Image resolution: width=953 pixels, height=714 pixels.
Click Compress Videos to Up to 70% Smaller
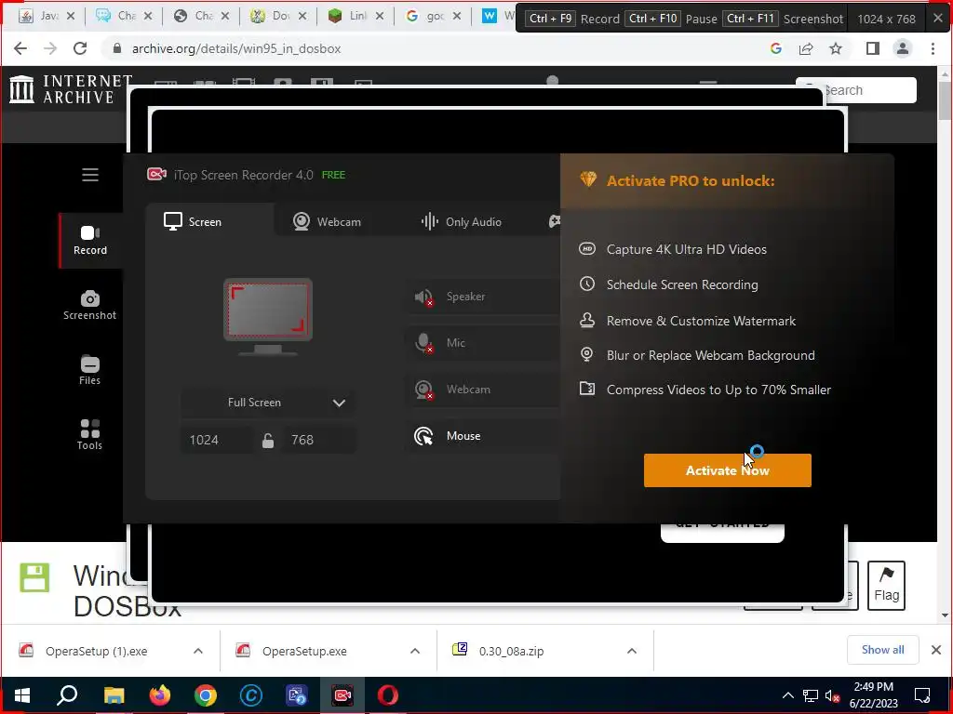(x=718, y=390)
